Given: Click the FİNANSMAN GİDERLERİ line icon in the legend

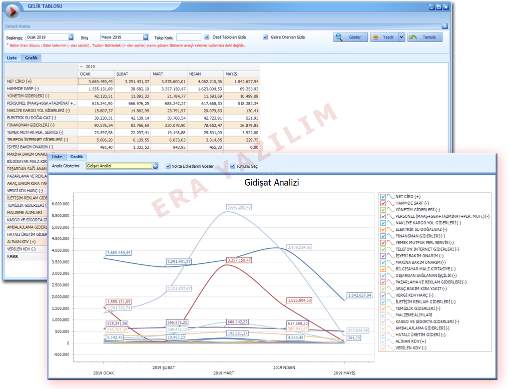Looking at the screenshot, I should [x=391, y=236].
